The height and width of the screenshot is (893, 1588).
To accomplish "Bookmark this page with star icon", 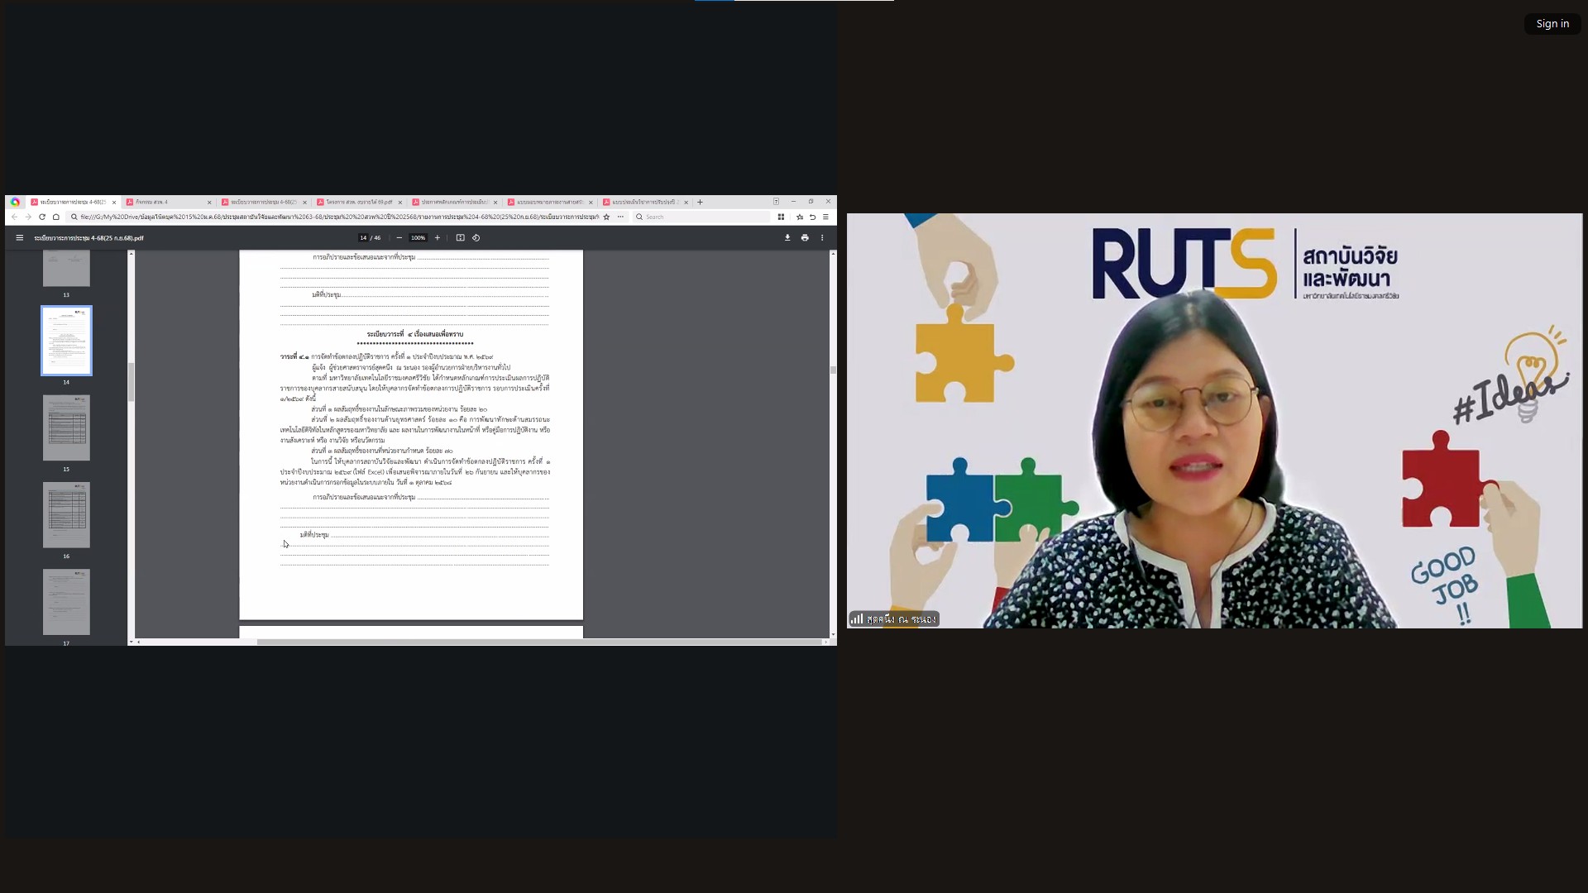I will (x=606, y=217).
